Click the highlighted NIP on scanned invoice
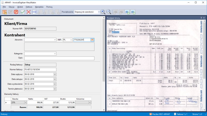 [x=115, y=32]
